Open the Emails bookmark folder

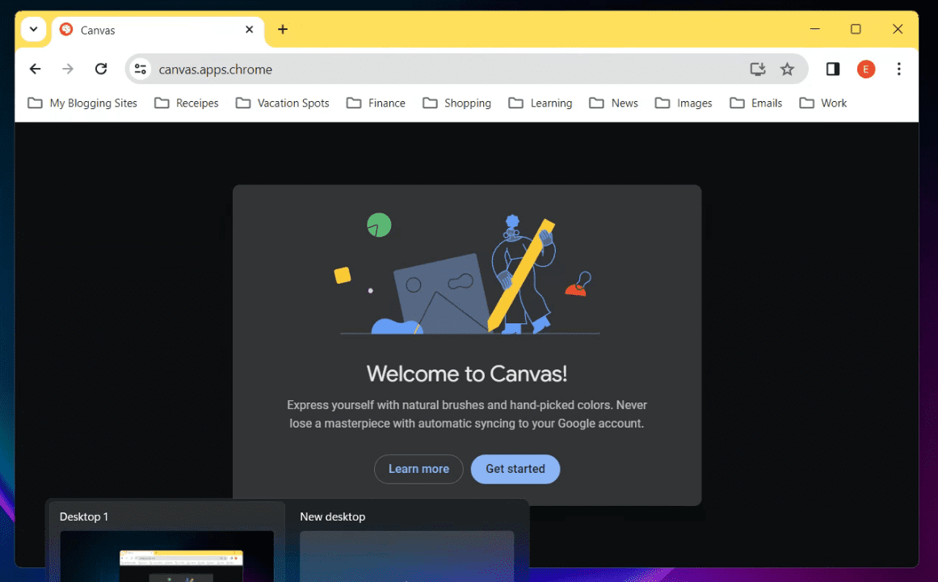click(x=756, y=103)
